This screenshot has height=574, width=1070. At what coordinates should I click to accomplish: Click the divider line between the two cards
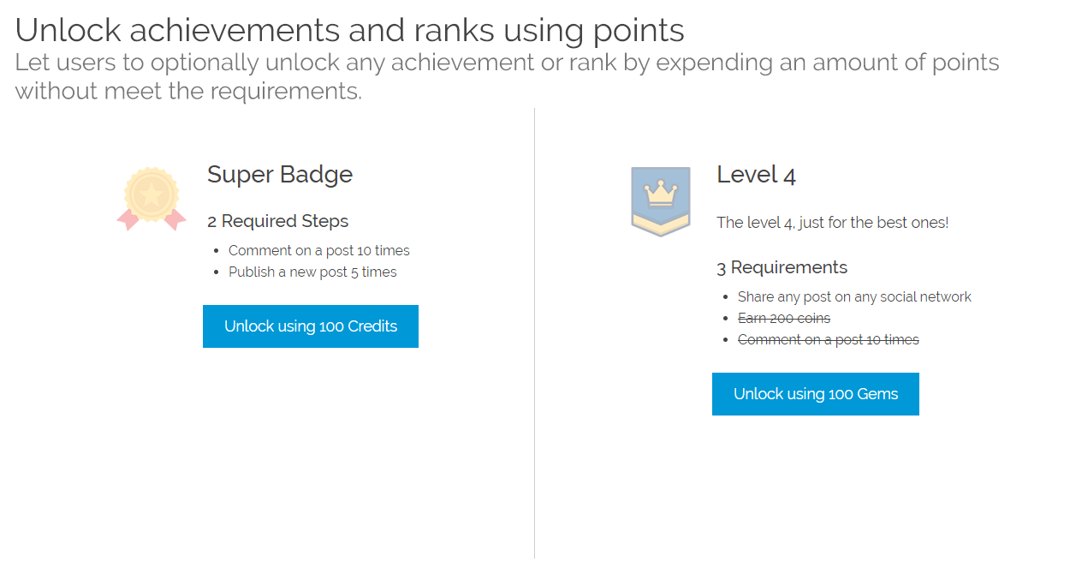click(534, 334)
